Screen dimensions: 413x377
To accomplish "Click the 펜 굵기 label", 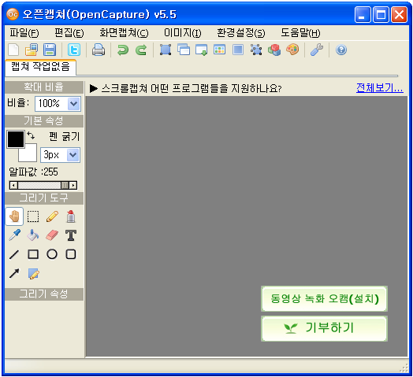I will click(x=64, y=136).
